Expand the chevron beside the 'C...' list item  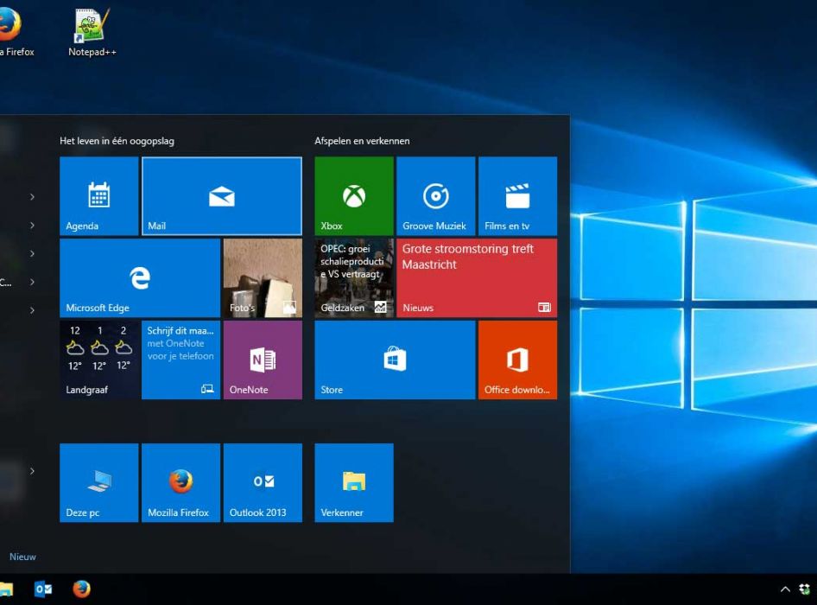(x=32, y=282)
